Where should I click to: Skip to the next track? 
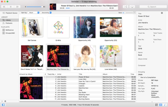[x=17, y=7]
